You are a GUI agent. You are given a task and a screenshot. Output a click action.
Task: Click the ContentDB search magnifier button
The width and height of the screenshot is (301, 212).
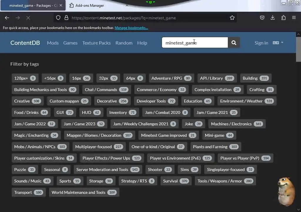234,43
